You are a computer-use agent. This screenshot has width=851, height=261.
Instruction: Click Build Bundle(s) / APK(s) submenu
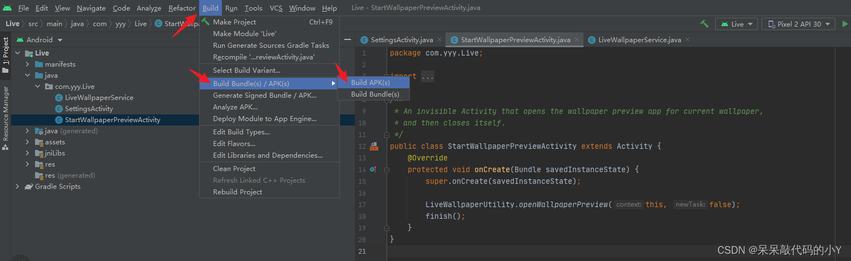(269, 84)
